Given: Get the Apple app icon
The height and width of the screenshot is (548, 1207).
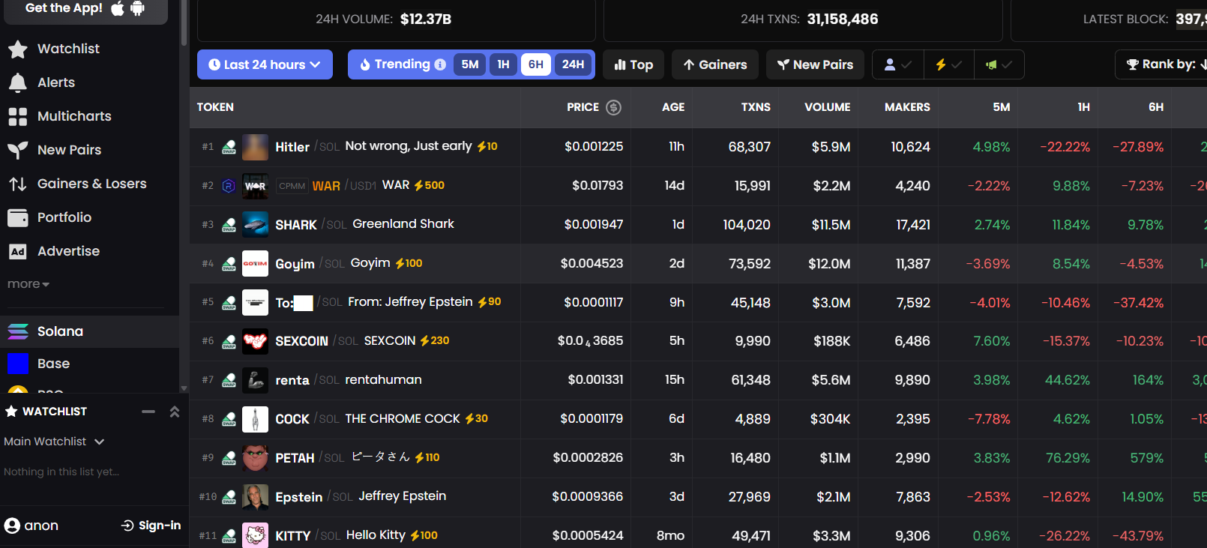Looking at the screenshot, I should (x=118, y=8).
